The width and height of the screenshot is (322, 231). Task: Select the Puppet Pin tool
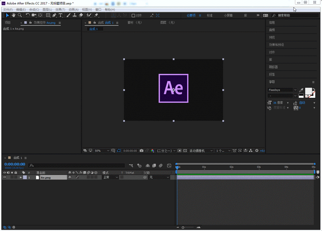(x=97, y=15)
